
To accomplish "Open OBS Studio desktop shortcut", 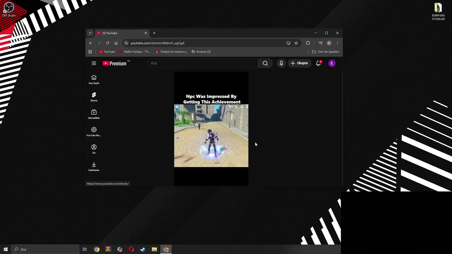I will coord(9,10).
